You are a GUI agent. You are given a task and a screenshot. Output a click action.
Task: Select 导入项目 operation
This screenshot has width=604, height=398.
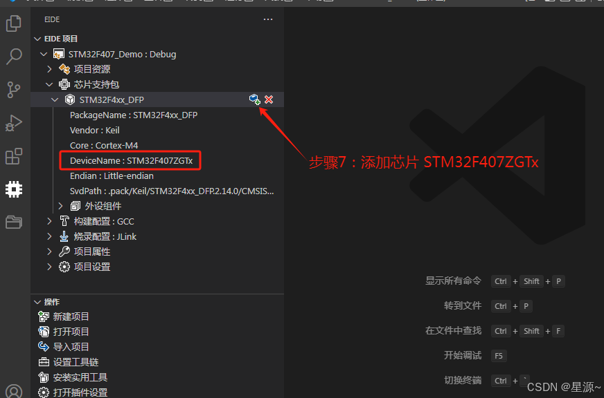(71, 347)
